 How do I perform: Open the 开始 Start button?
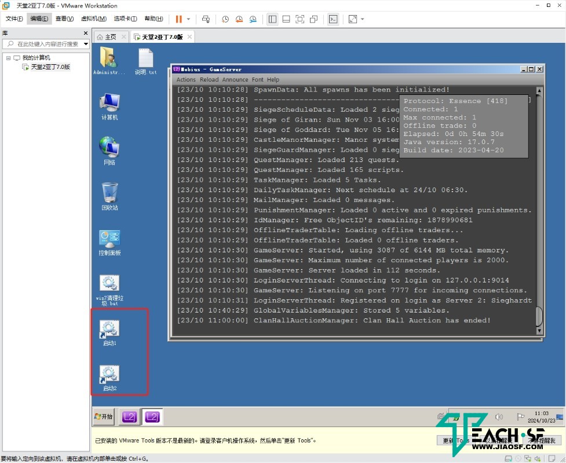click(104, 417)
